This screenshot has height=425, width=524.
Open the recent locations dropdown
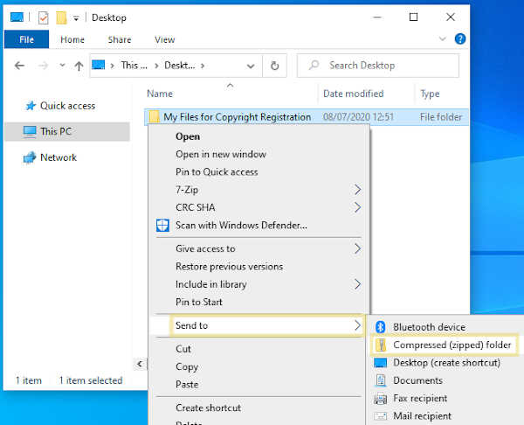coord(62,66)
